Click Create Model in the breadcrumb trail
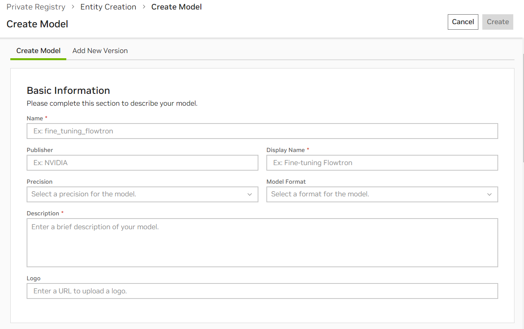 click(176, 7)
